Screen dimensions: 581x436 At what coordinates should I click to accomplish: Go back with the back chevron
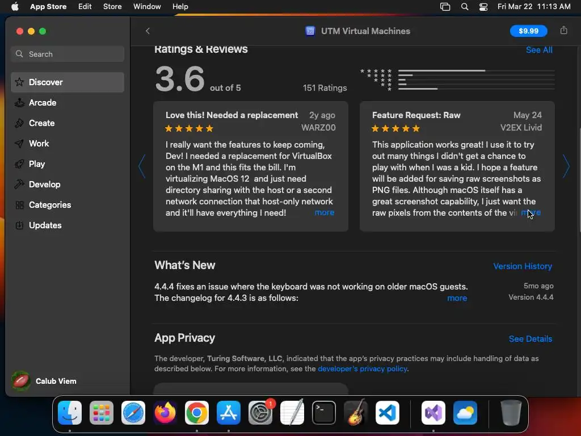point(148,31)
